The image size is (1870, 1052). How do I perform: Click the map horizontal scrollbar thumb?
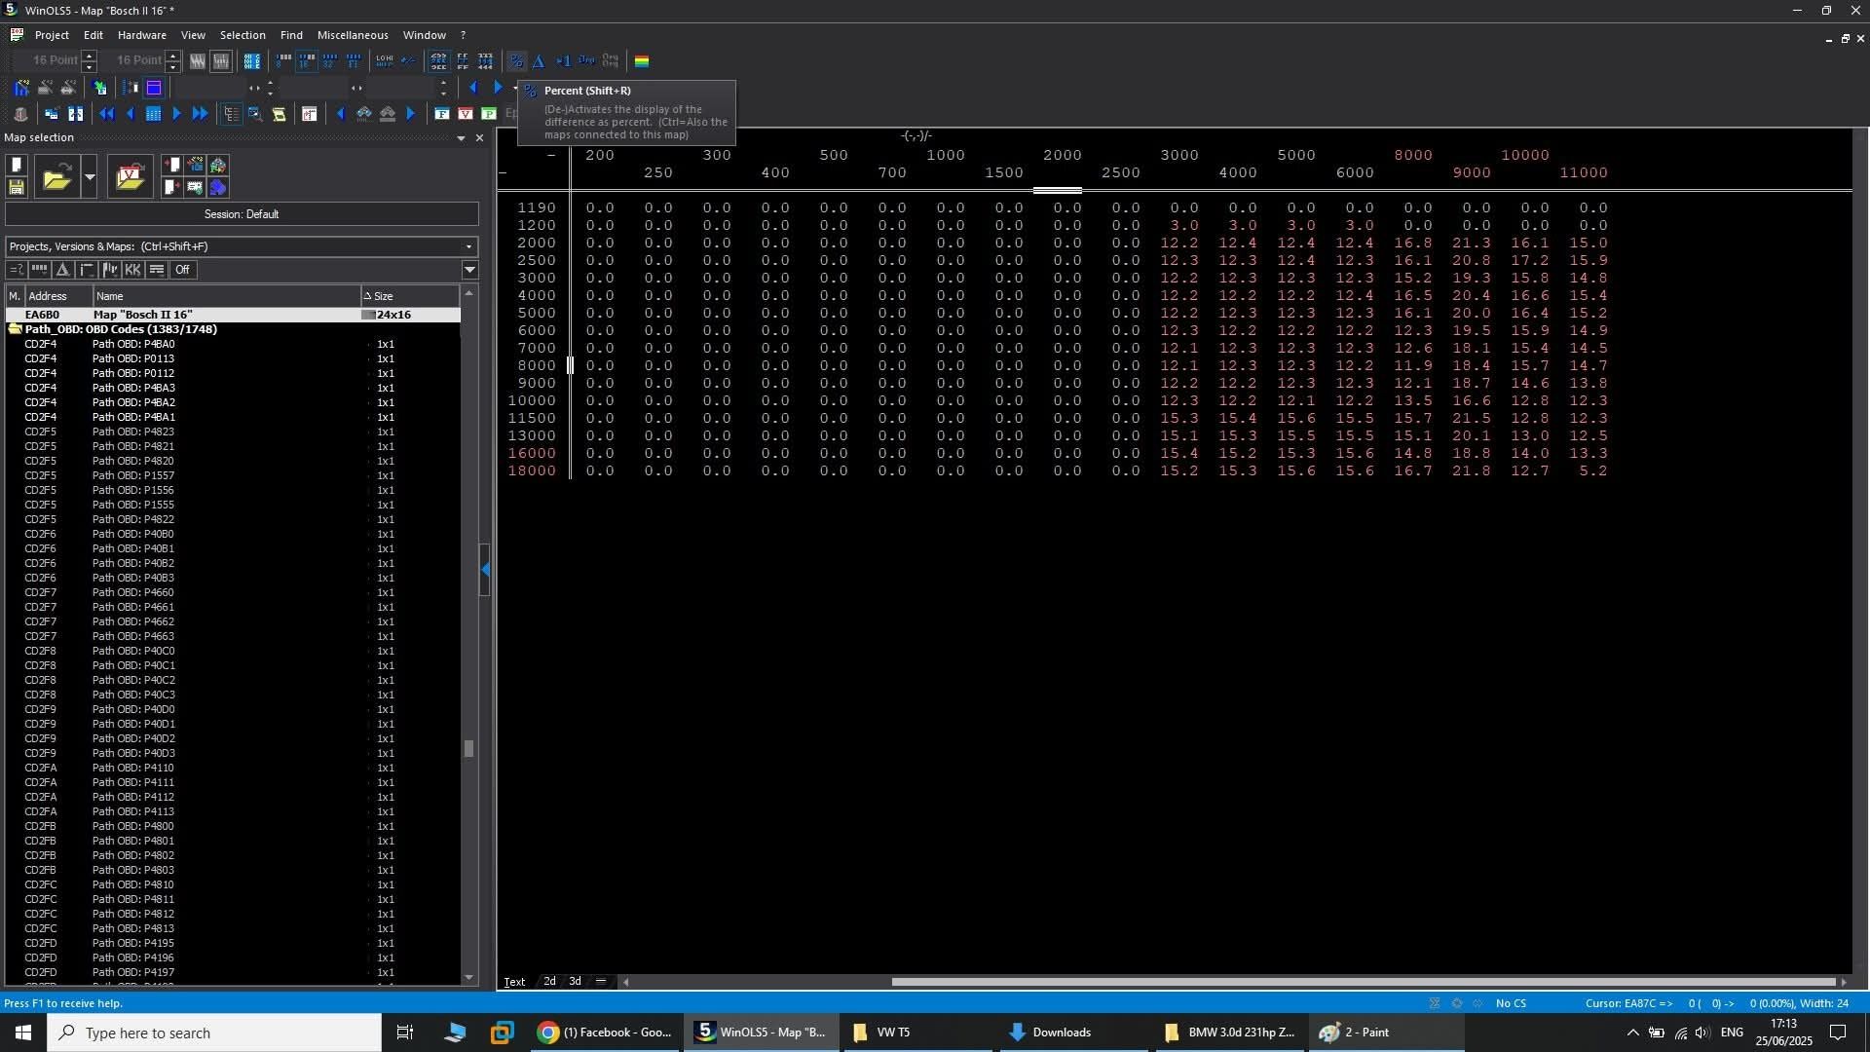pos(1364,982)
